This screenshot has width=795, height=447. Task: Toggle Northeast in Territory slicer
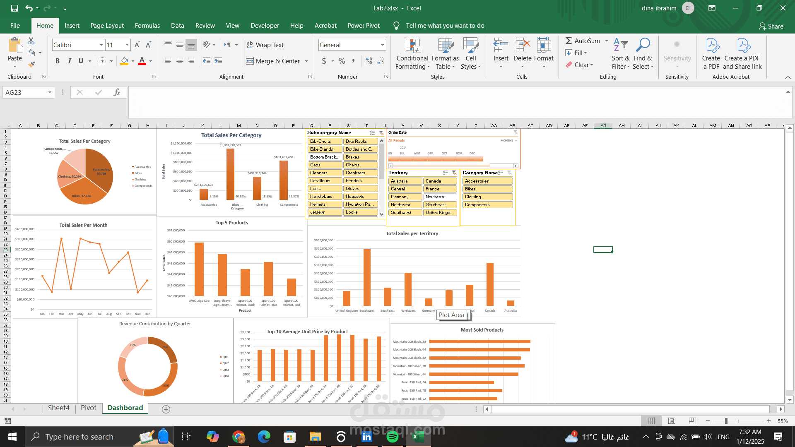(440, 197)
